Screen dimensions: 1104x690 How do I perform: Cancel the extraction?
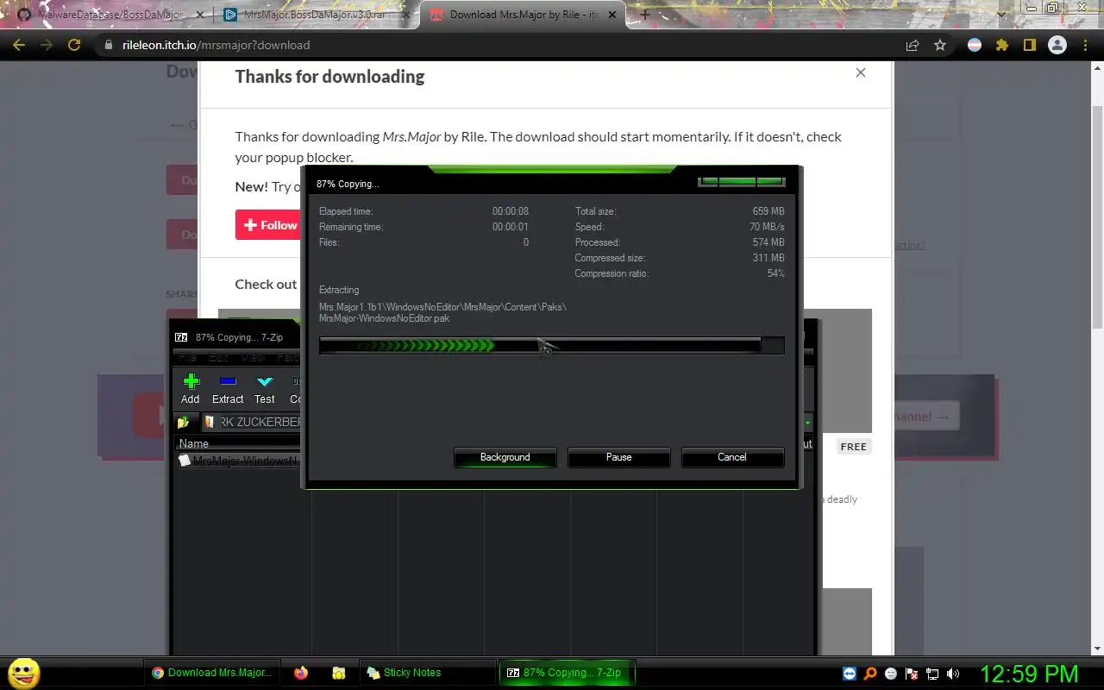(732, 457)
